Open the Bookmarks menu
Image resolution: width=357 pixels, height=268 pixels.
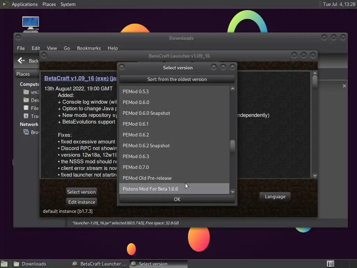pos(89,48)
